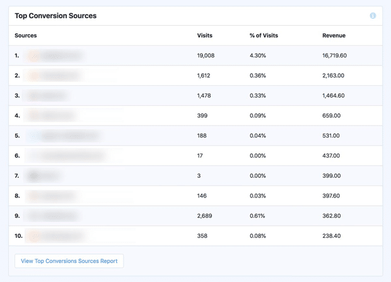Select the 531.00 revenue value
Image resolution: width=391 pixels, height=282 pixels.
coord(331,136)
